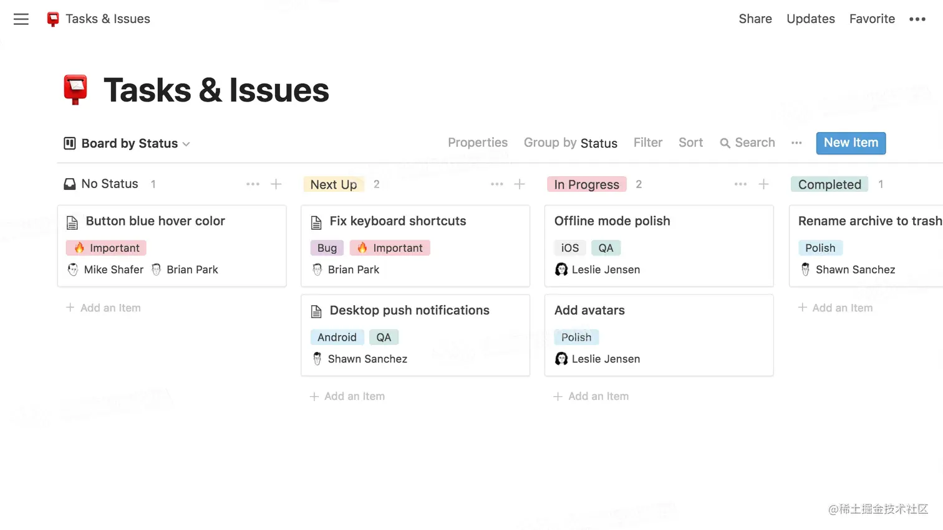Open the Properties menu
Screen dimensions: 943x530
click(478, 143)
